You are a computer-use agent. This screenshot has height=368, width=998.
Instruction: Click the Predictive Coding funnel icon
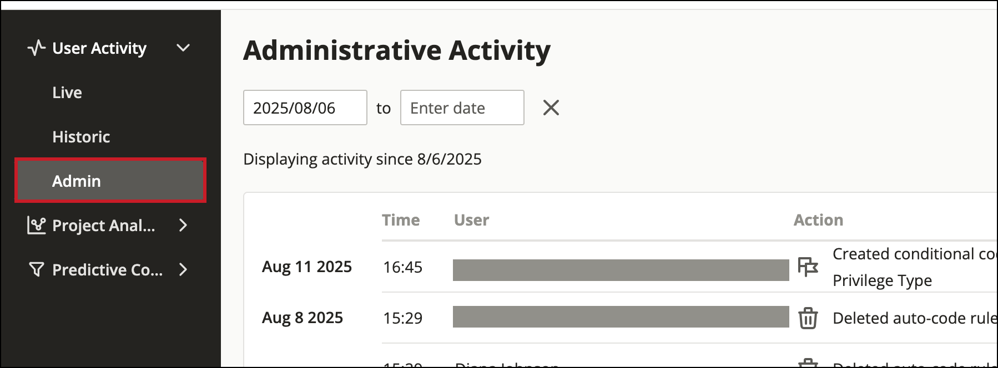36,270
